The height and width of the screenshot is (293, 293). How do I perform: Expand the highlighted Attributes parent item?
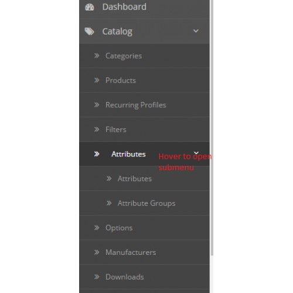point(145,154)
